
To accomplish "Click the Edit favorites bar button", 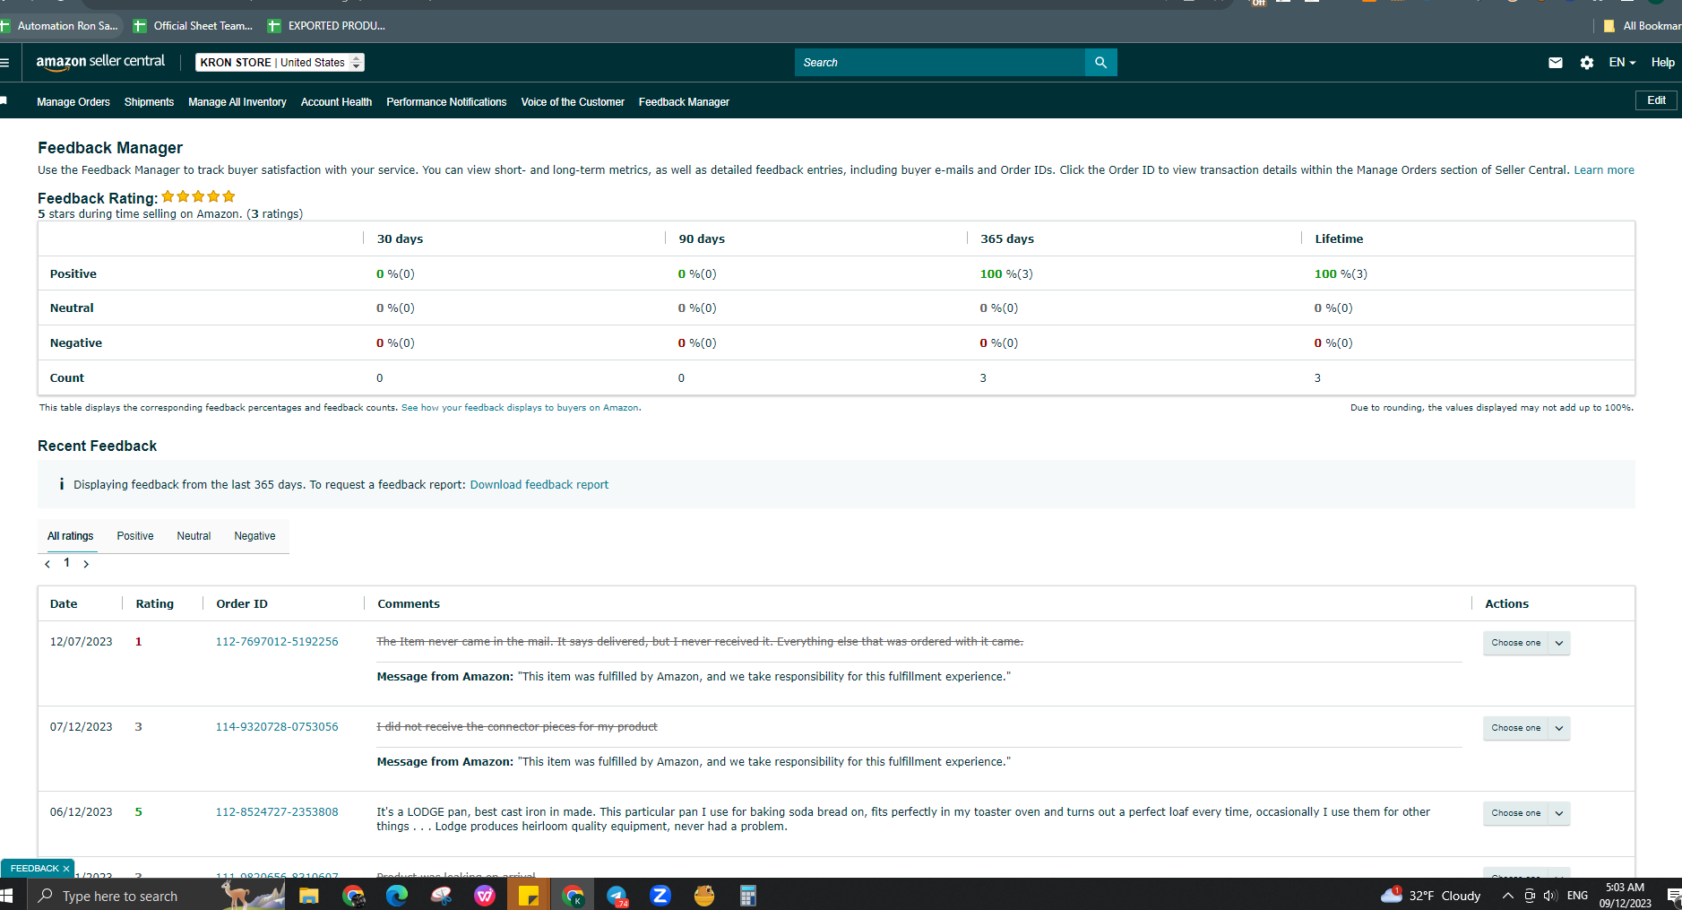I will 1656,100.
